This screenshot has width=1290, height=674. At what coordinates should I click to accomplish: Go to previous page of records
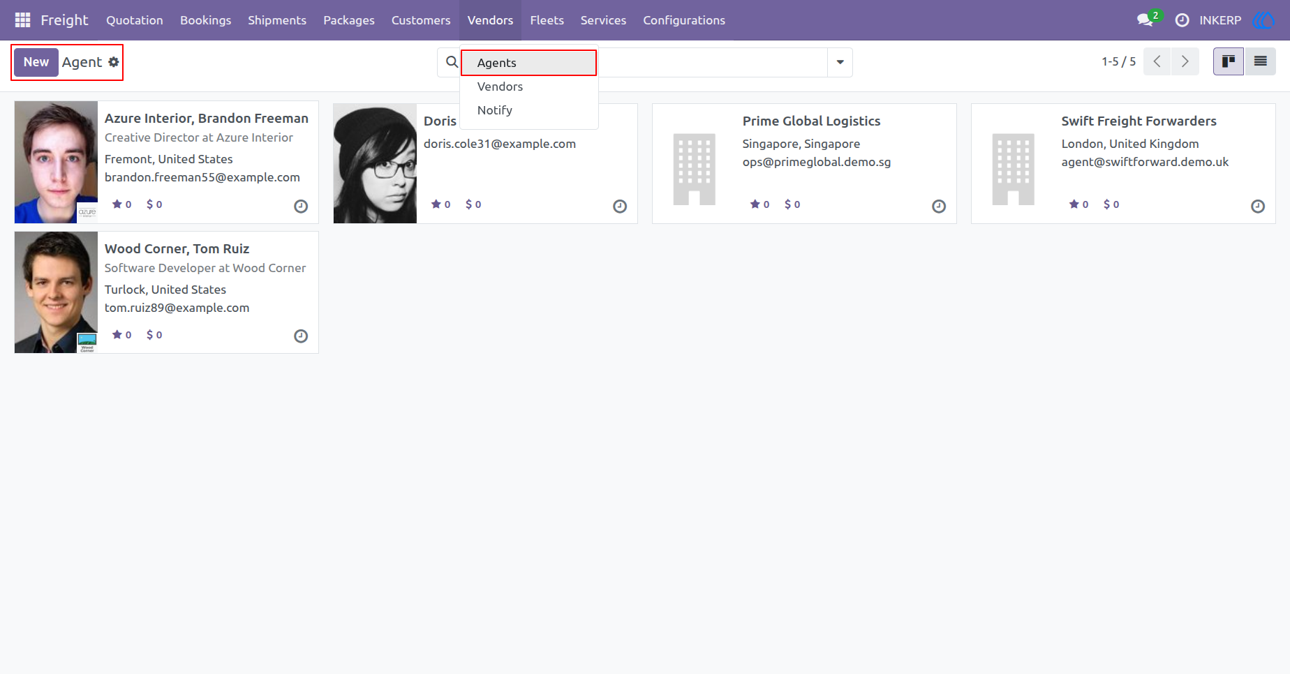[x=1157, y=61]
